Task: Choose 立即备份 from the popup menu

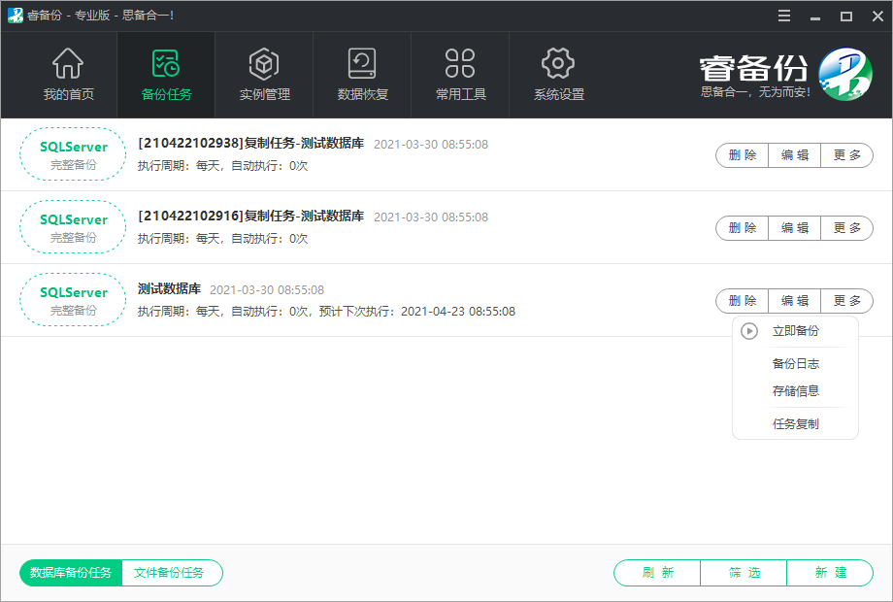Action: [795, 331]
